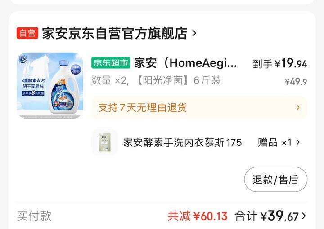
Task: Open the laundry detergent product thumbnail
Action: pyautogui.click(x=50, y=86)
